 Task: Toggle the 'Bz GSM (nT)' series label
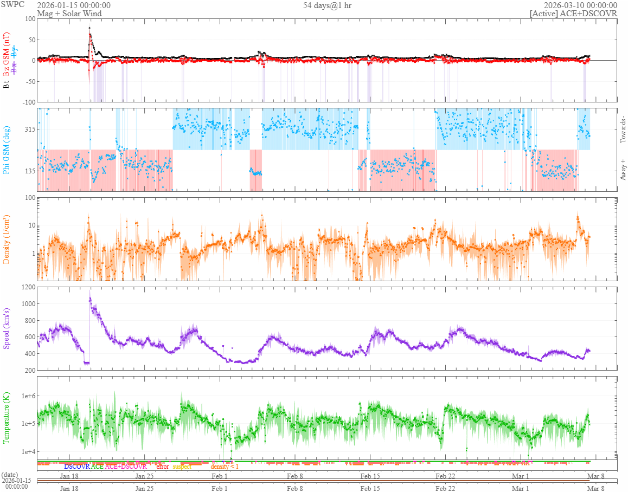pyautogui.click(x=7, y=54)
